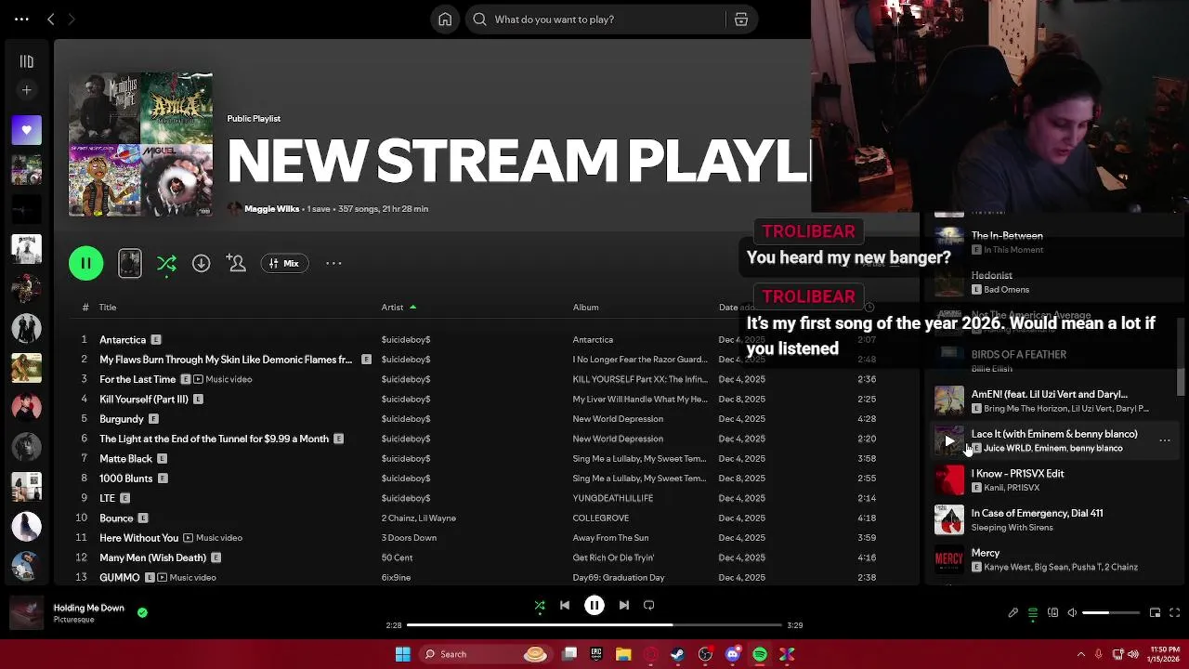The height and width of the screenshot is (669, 1189).
Task: Open more options for Lace It in queue
Action: click(x=1165, y=440)
